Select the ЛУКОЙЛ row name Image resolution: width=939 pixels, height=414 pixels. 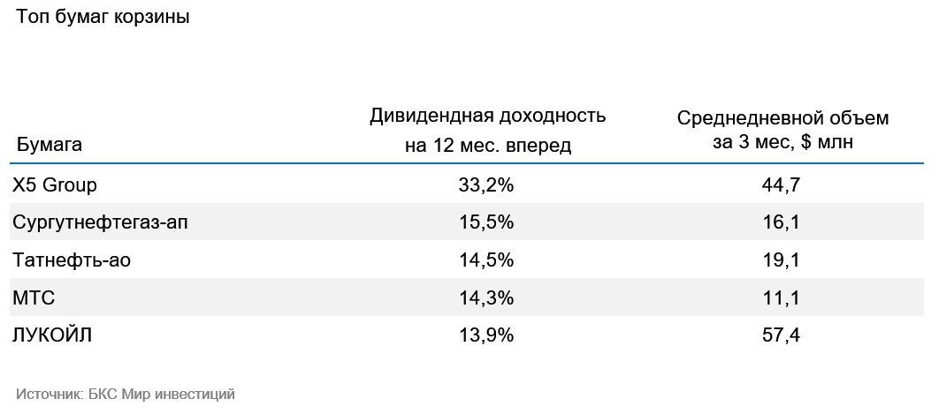[53, 335]
